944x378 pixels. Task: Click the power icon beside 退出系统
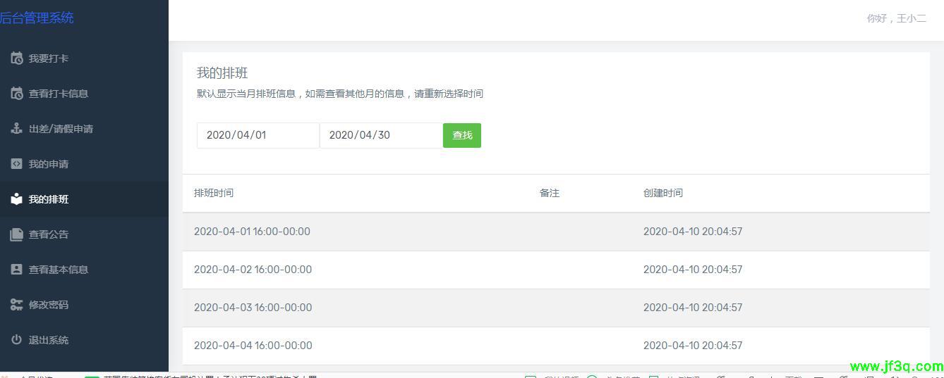point(16,340)
